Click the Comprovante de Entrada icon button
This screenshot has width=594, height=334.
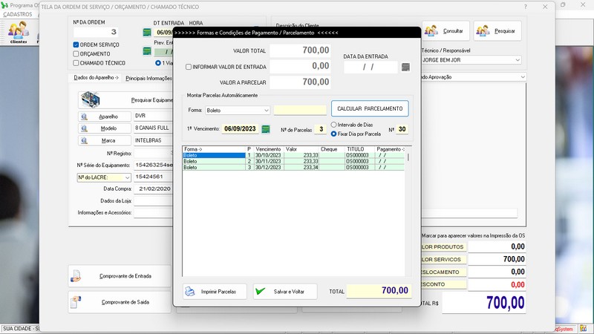[x=118, y=276]
